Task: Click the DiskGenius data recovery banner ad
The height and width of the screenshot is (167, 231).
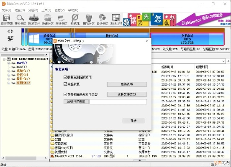Action: coord(177,20)
